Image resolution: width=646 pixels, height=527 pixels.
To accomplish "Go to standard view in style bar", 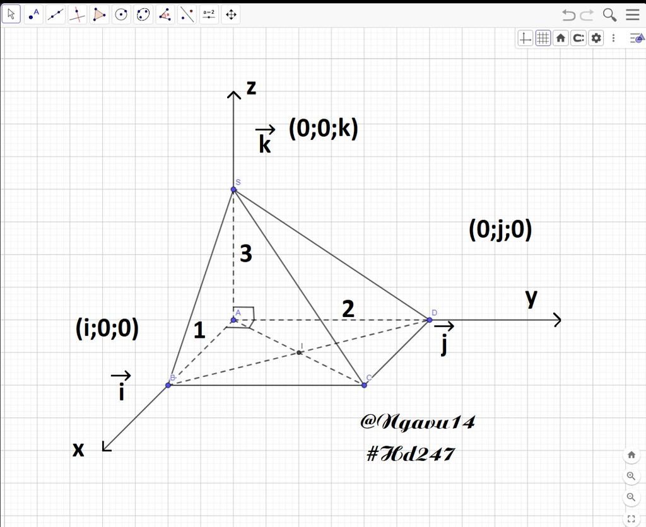I will pyautogui.click(x=560, y=38).
